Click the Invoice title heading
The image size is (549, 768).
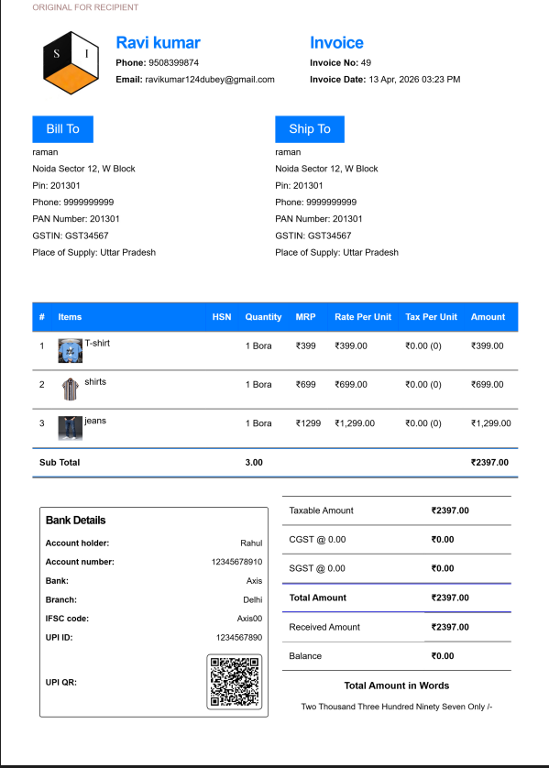coord(336,42)
